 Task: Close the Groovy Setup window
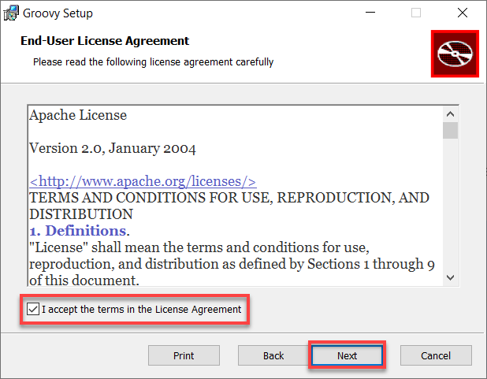tap(463, 13)
